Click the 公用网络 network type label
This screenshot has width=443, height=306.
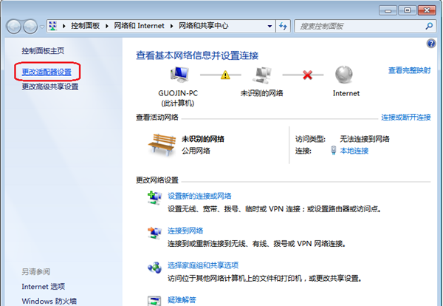196,151
